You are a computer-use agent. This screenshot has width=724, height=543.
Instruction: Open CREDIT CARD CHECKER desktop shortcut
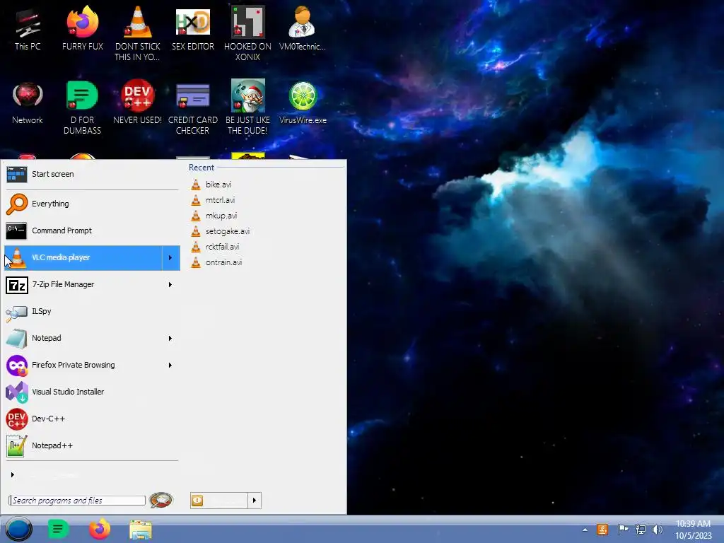(192, 108)
